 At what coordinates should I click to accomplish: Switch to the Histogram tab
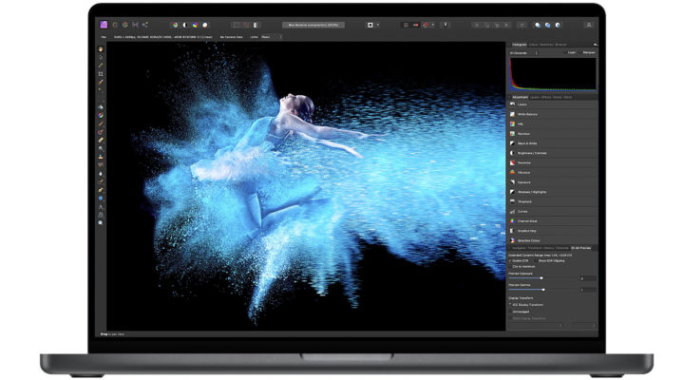(519, 45)
